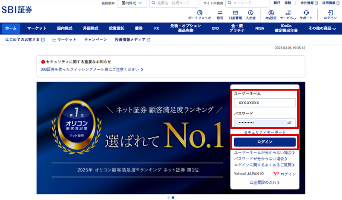The width and height of the screenshot is (342, 200).
Task: Click the 入出金 deposit/withdrawal icon
Action: (250, 15)
